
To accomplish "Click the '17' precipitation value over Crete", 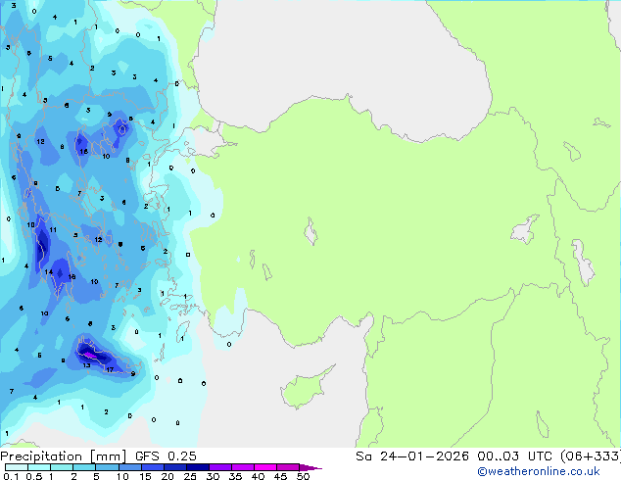I will pos(110,369).
